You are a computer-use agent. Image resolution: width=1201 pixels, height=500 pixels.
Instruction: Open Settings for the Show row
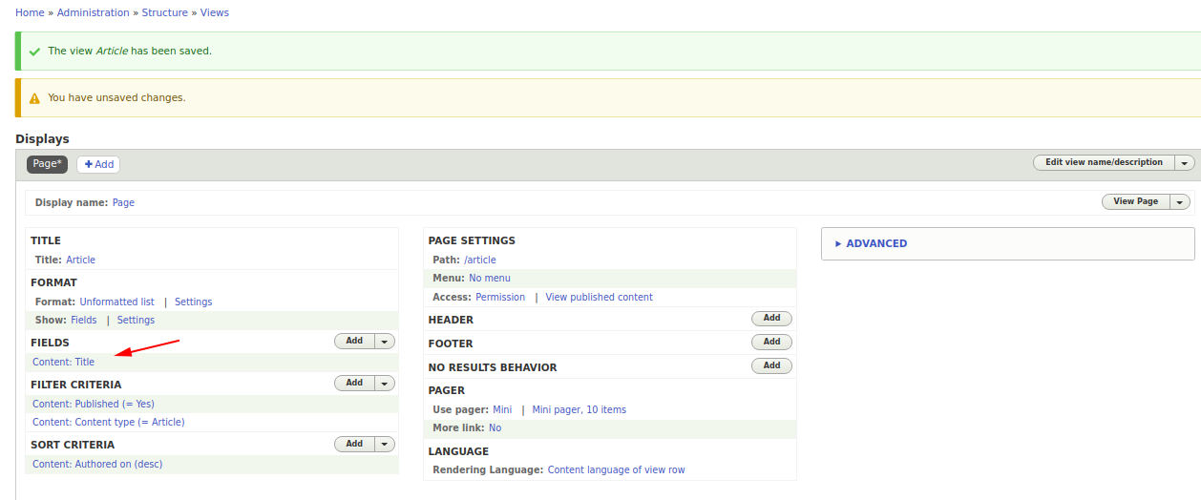136,321
